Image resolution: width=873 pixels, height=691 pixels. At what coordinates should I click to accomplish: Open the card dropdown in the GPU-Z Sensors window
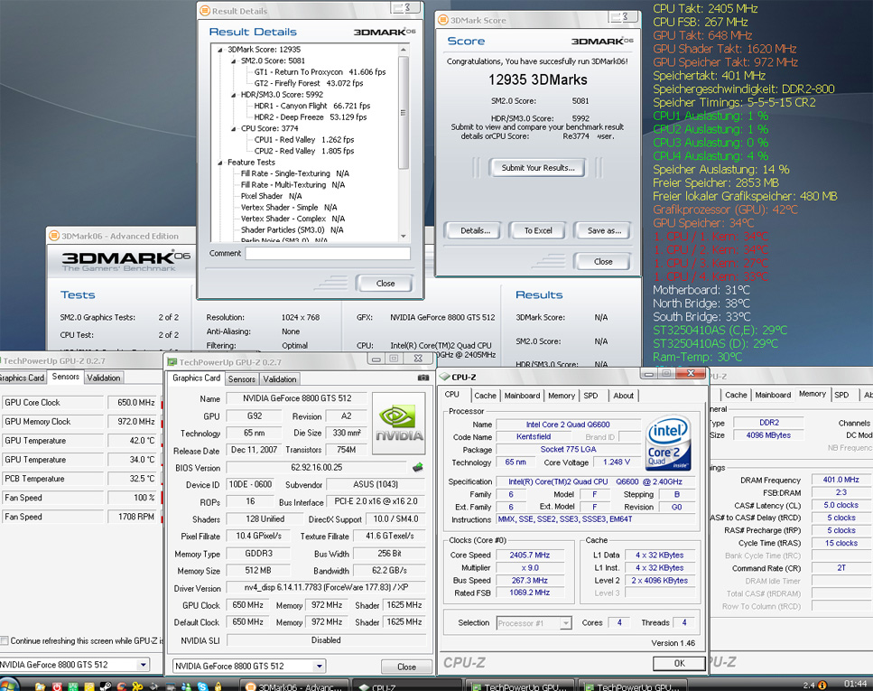(x=143, y=664)
